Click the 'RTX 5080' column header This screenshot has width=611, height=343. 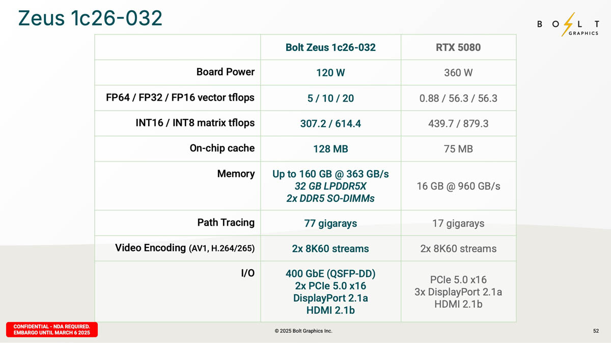458,47
